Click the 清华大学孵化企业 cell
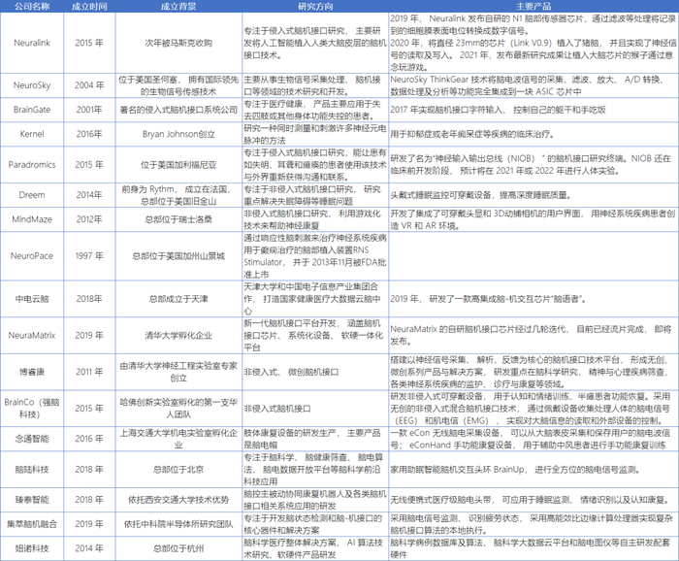 [178, 335]
